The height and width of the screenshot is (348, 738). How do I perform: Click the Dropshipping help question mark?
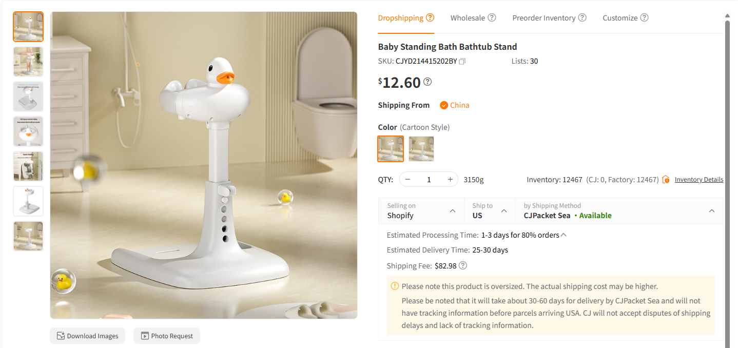pos(431,17)
